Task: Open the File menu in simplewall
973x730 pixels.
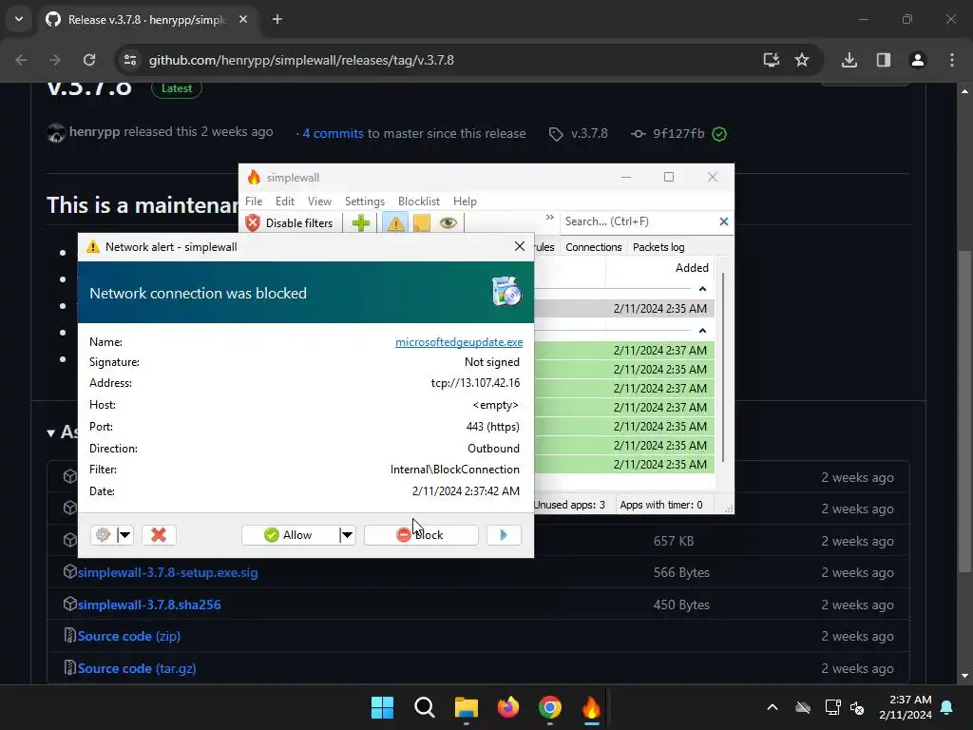Action: (253, 202)
